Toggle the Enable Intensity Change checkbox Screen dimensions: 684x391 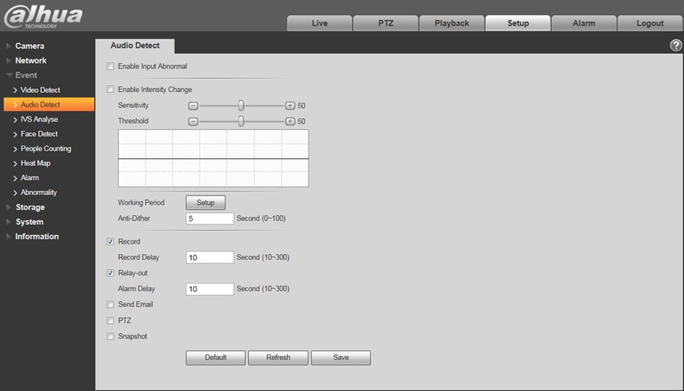[110, 89]
